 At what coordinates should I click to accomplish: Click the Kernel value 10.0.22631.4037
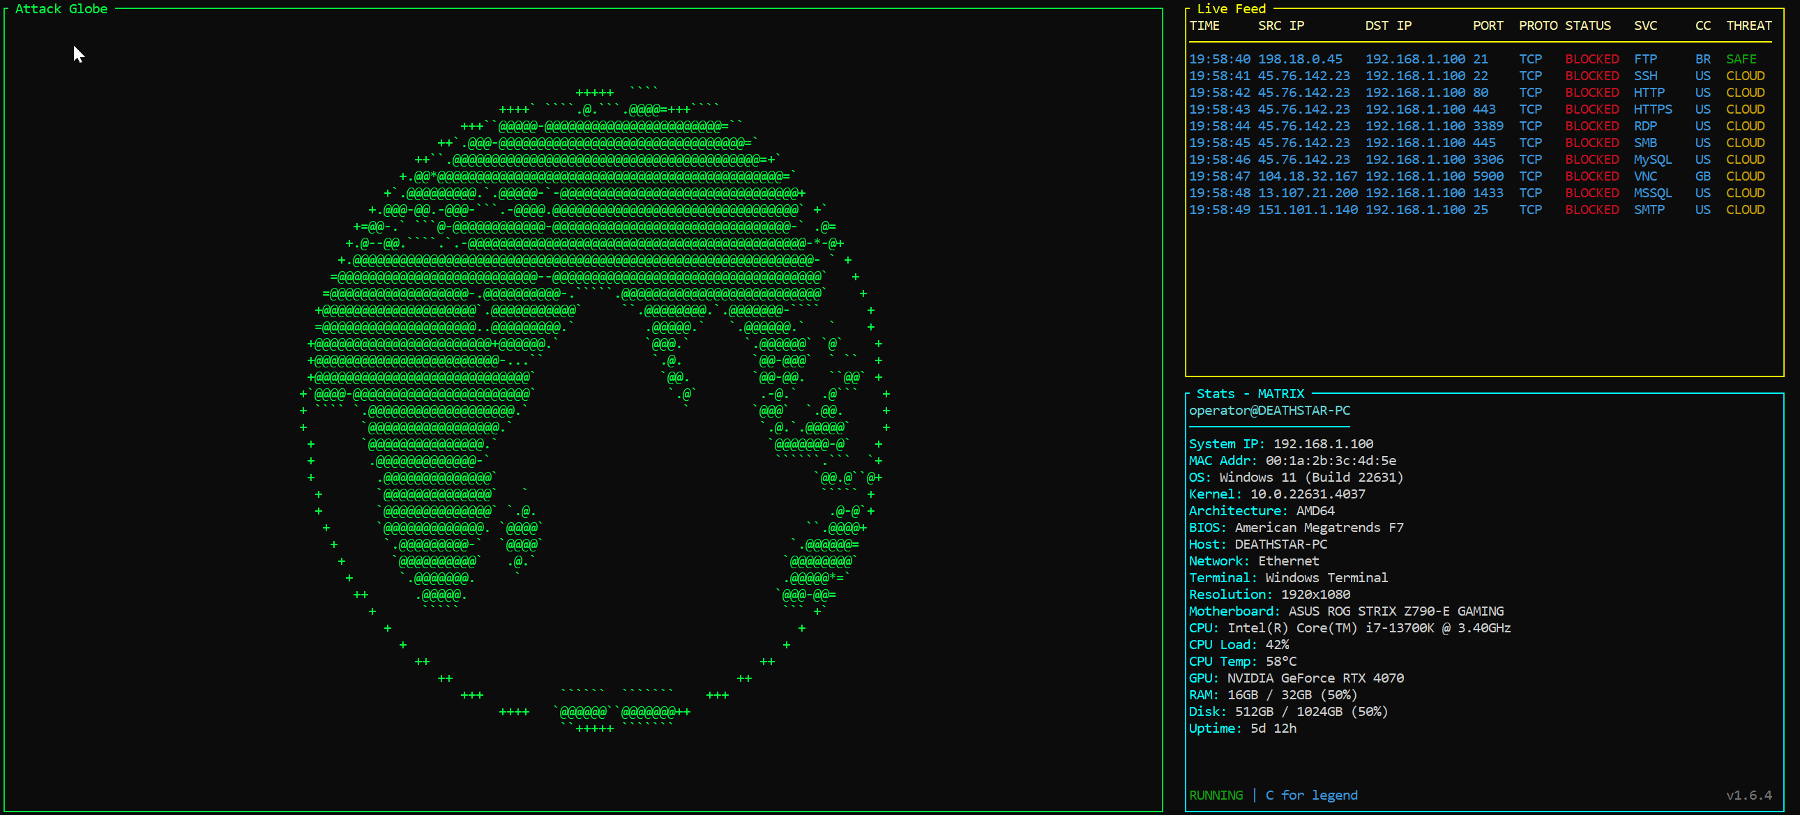click(1308, 494)
